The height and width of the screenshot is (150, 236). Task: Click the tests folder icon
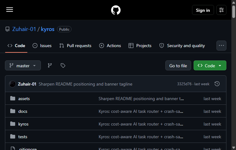[x=13, y=136]
